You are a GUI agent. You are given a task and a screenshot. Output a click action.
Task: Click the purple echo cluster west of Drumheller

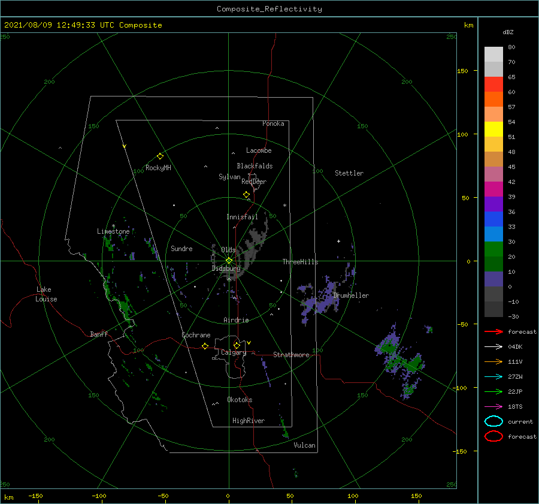coord(318,299)
